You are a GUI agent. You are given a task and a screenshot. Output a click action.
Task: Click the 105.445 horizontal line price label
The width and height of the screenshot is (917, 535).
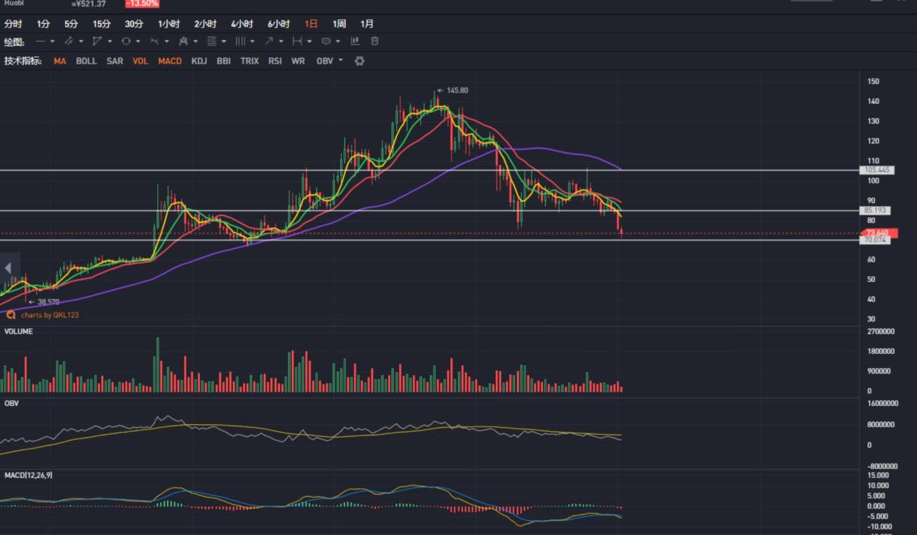(877, 170)
